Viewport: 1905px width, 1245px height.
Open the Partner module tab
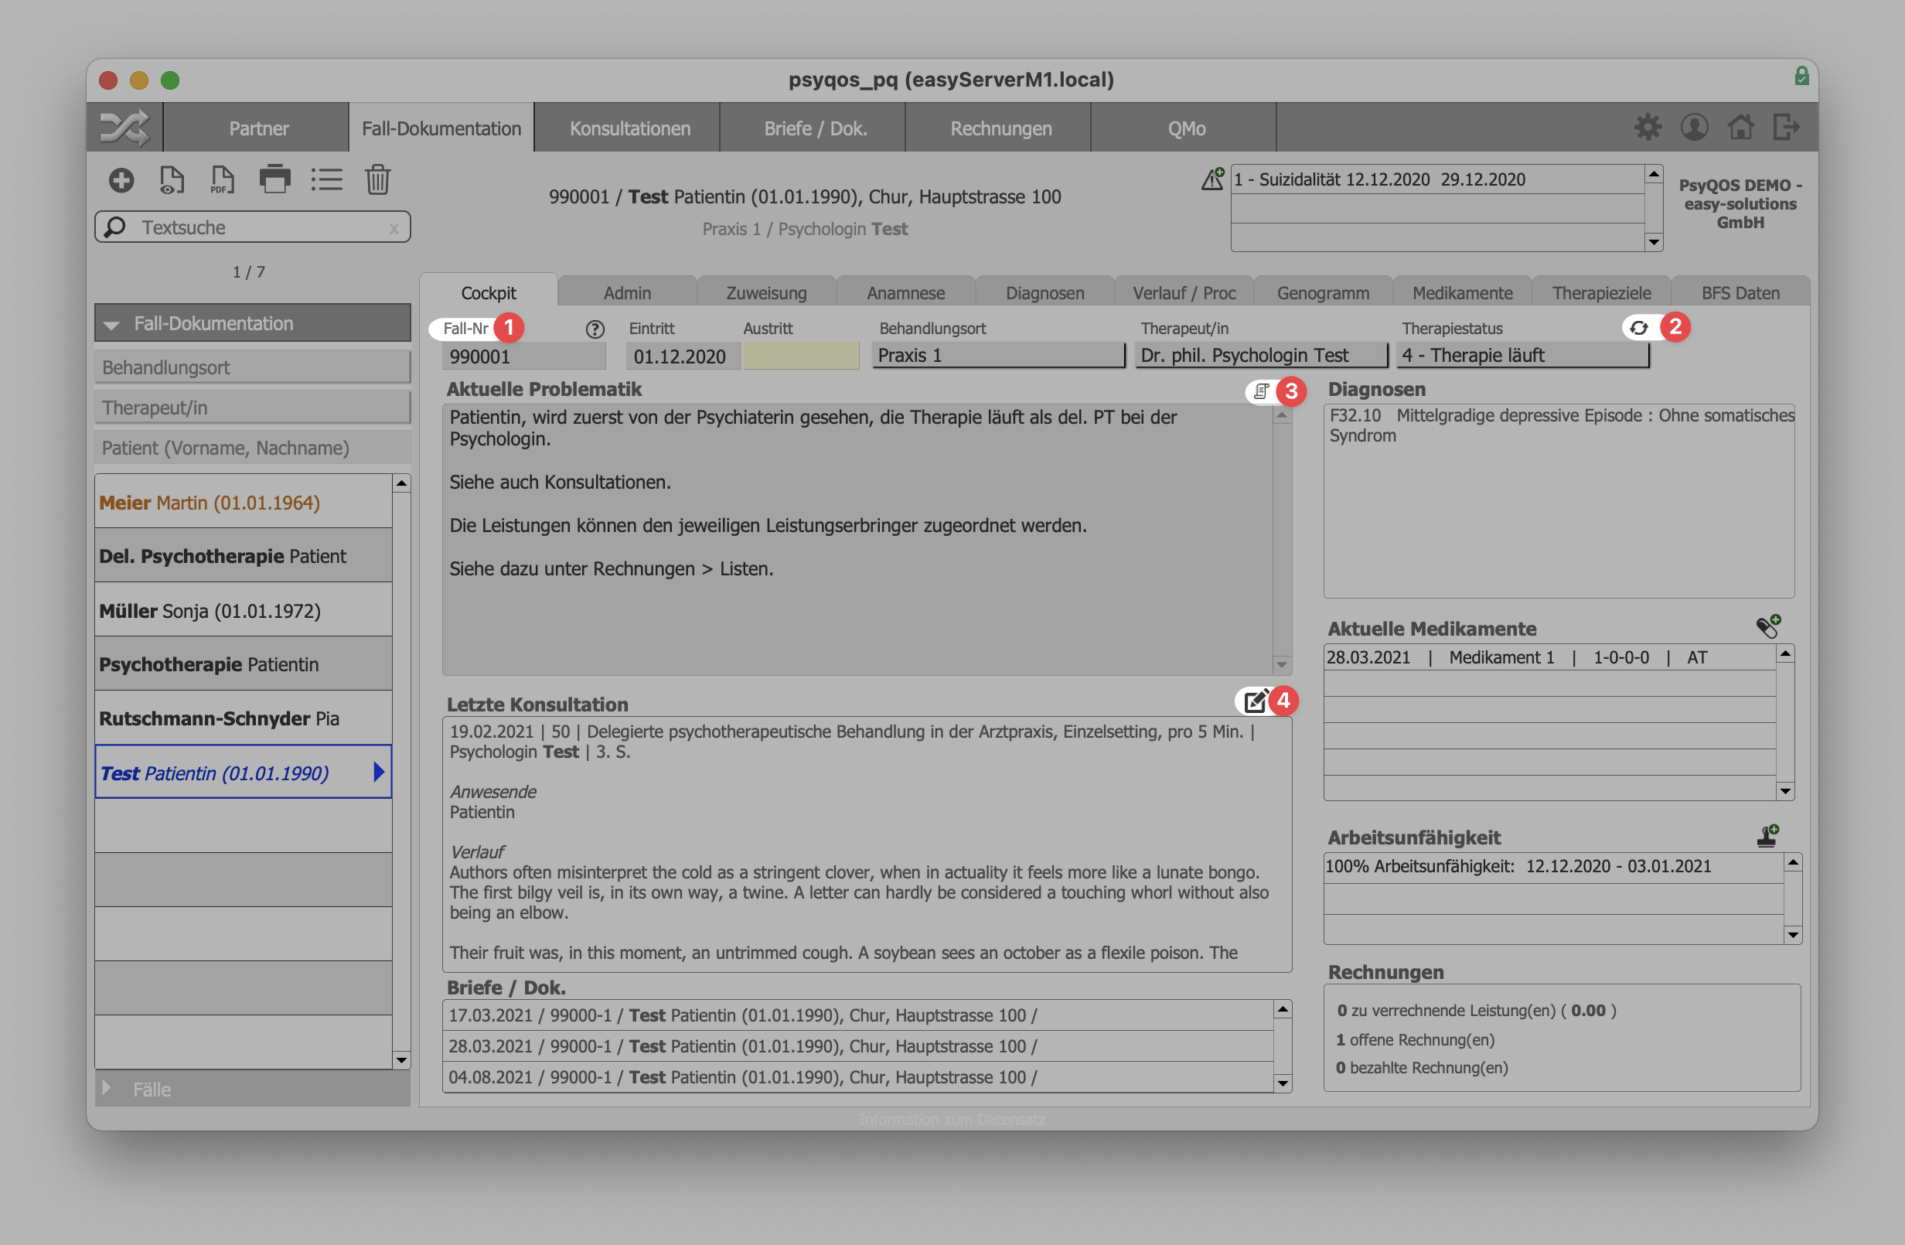point(257,128)
